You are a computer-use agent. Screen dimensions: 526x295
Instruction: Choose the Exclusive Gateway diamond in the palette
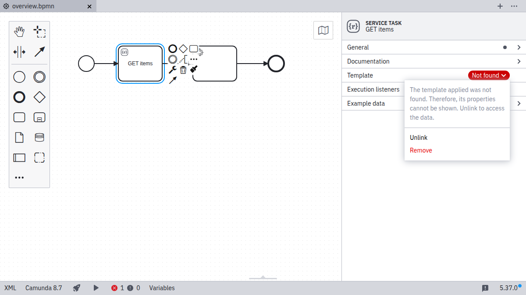tap(39, 97)
